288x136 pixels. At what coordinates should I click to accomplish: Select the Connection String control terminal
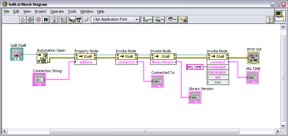click(x=39, y=80)
